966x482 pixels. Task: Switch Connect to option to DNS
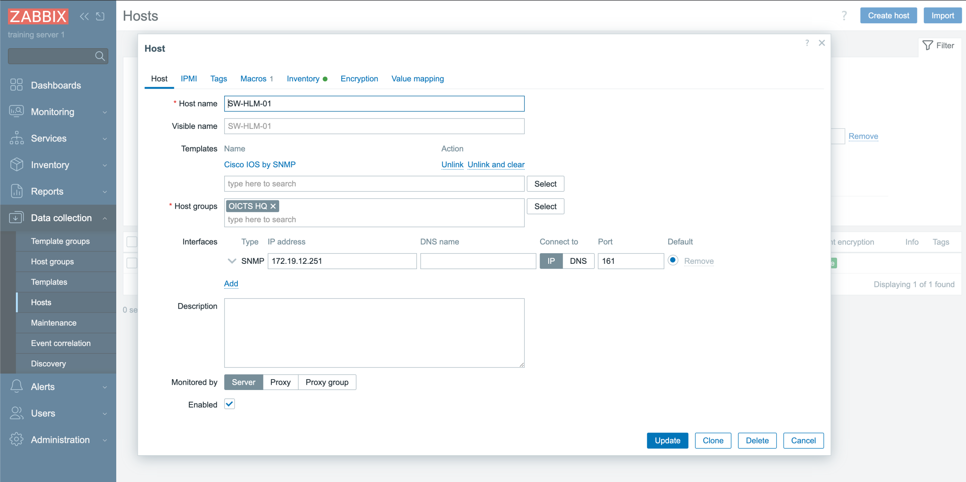pos(578,261)
